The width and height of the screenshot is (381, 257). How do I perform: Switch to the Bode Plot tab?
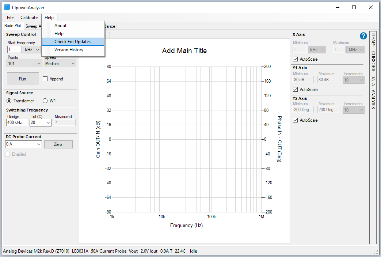[x=13, y=26]
